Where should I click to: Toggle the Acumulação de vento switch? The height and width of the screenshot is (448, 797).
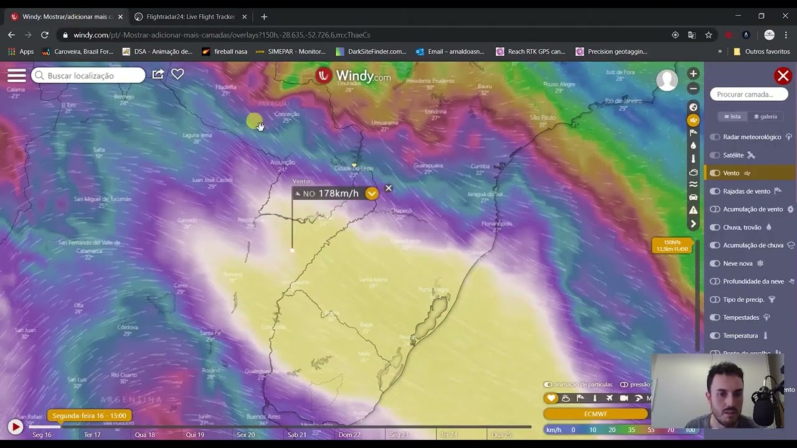point(715,209)
